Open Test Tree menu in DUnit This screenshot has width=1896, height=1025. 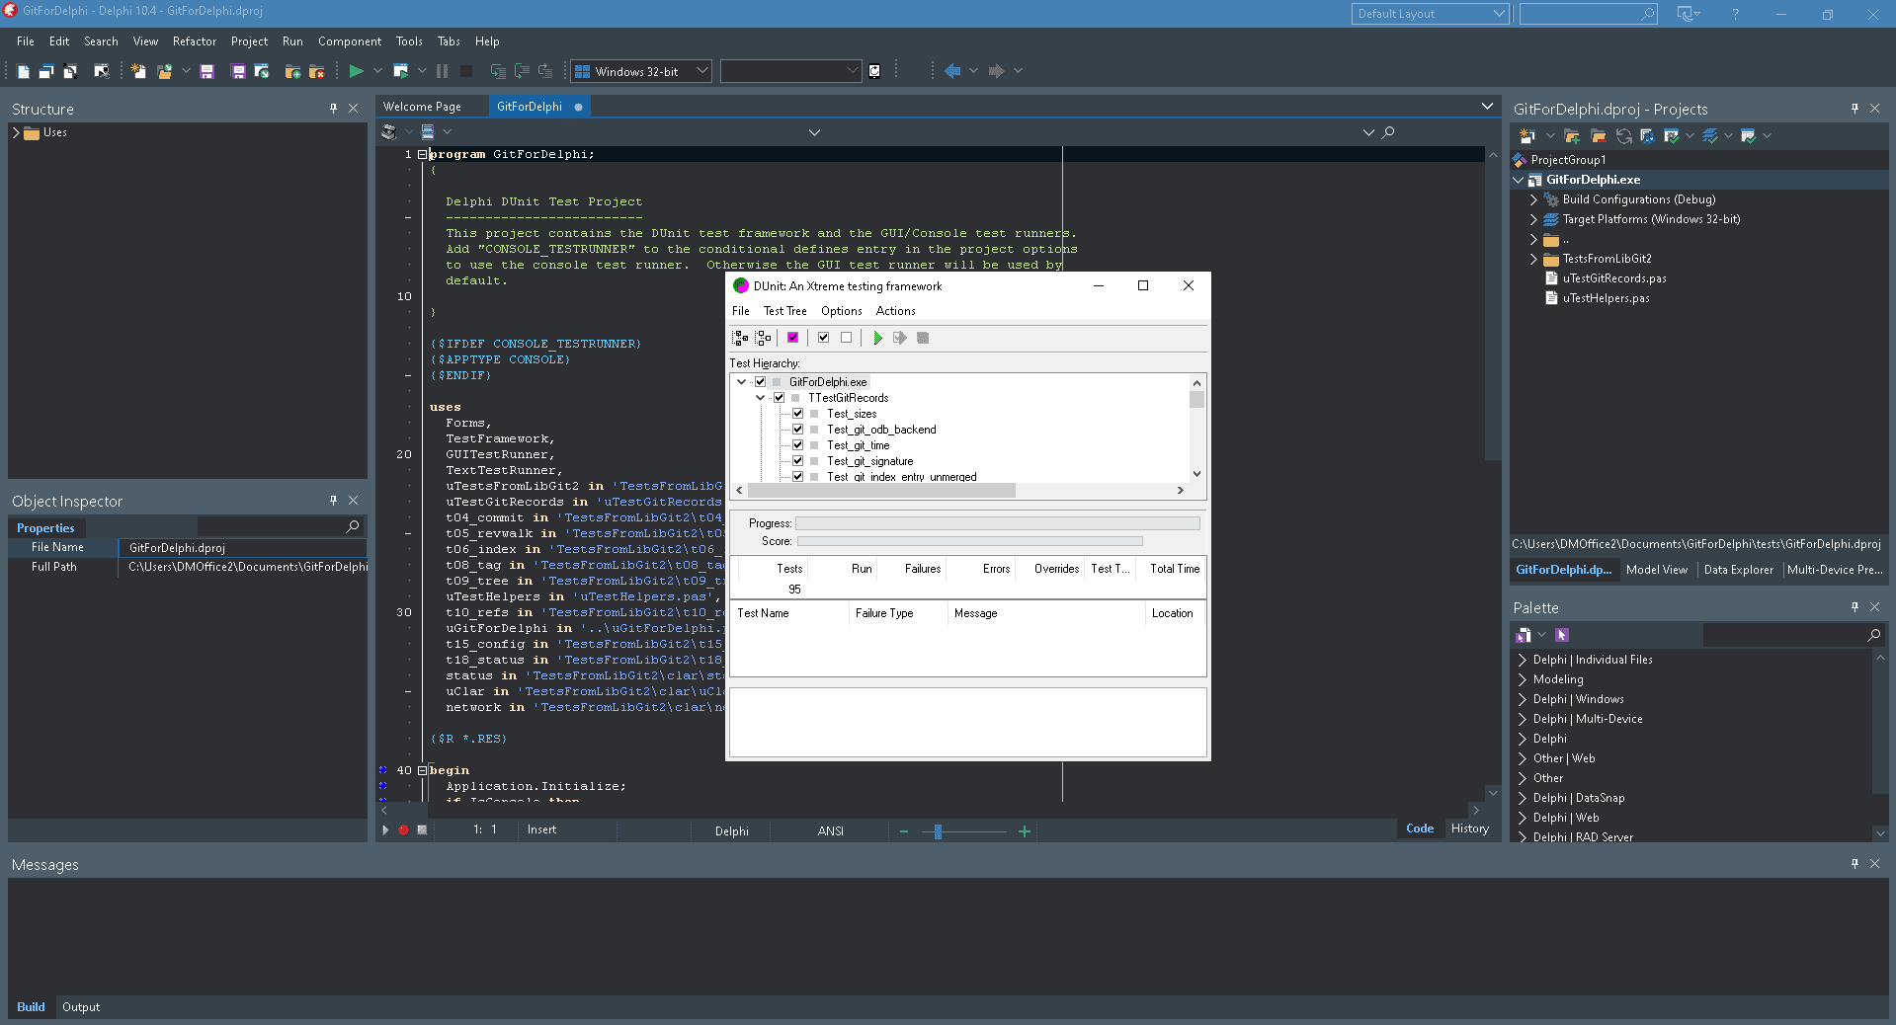coord(784,311)
